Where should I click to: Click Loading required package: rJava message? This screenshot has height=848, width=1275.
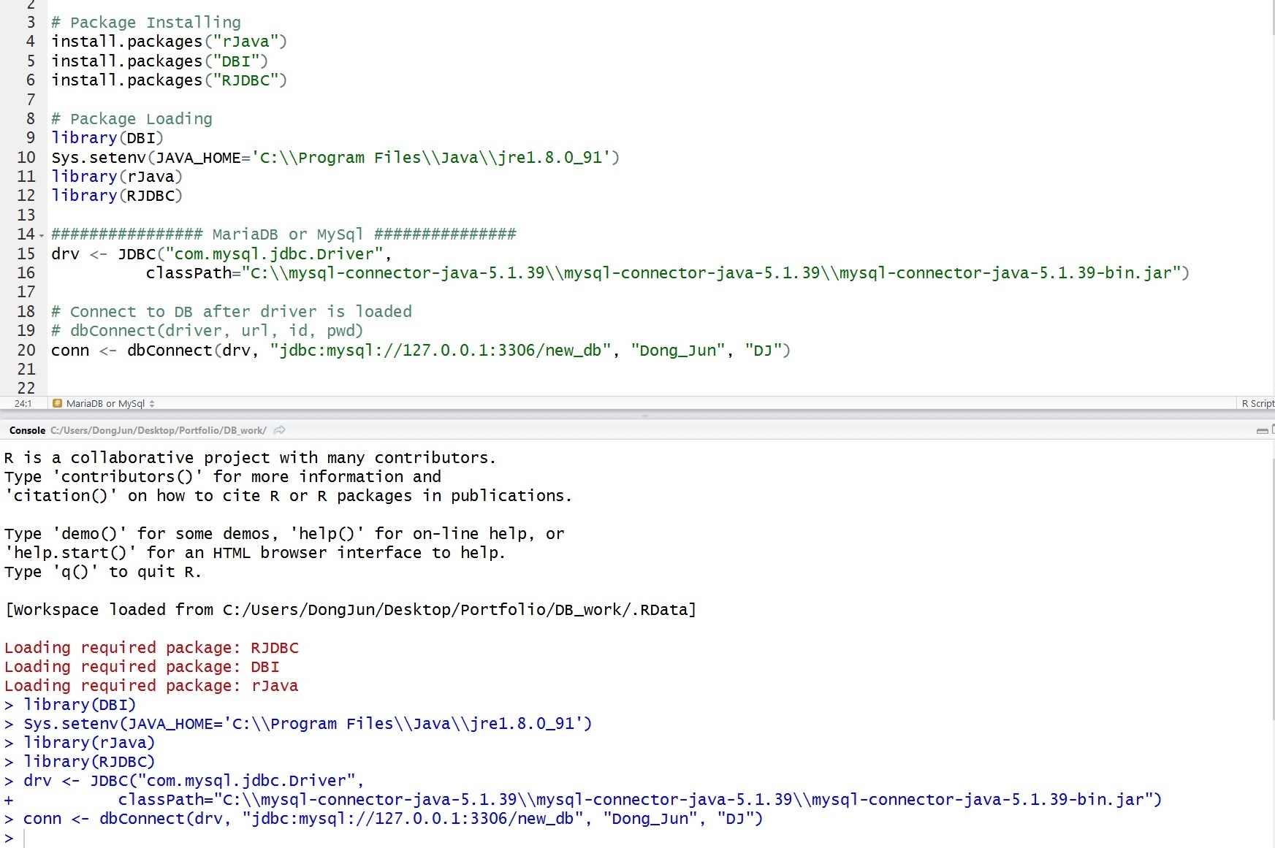pos(151,686)
